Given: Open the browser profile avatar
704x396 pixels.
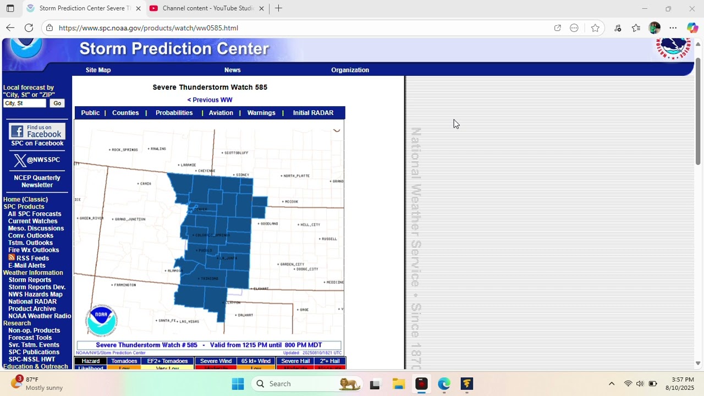Looking at the screenshot, I should click(x=654, y=28).
